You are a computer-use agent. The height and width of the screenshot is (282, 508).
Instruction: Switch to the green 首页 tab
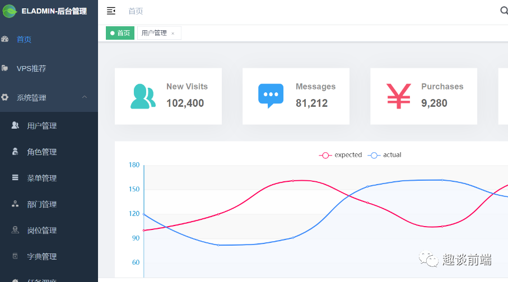[x=120, y=33]
